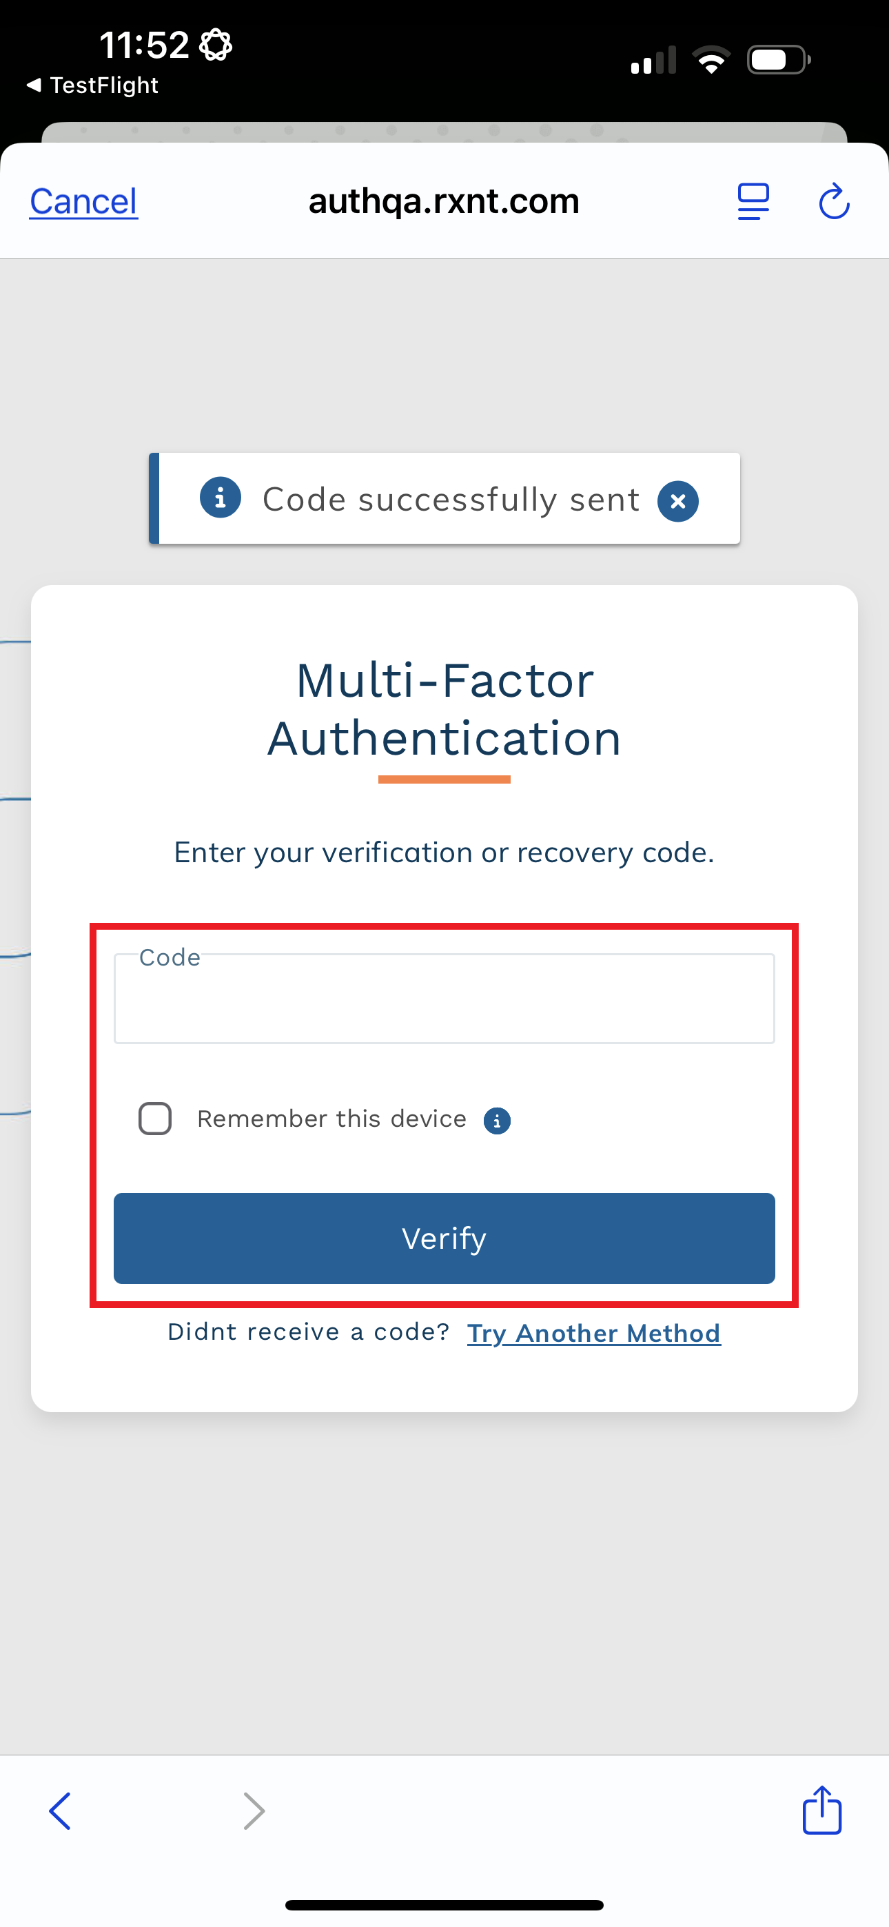Dismiss the 'Code successfully sent' notification

pos(678,501)
